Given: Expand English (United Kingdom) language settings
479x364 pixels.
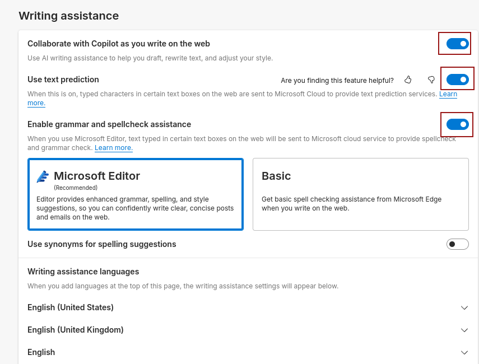Looking at the screenshot, I should point(248,330).
